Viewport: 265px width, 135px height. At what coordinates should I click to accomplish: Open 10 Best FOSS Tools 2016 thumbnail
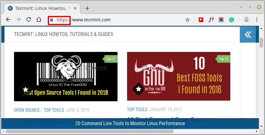pyautogui.click(x=179, y=76)
